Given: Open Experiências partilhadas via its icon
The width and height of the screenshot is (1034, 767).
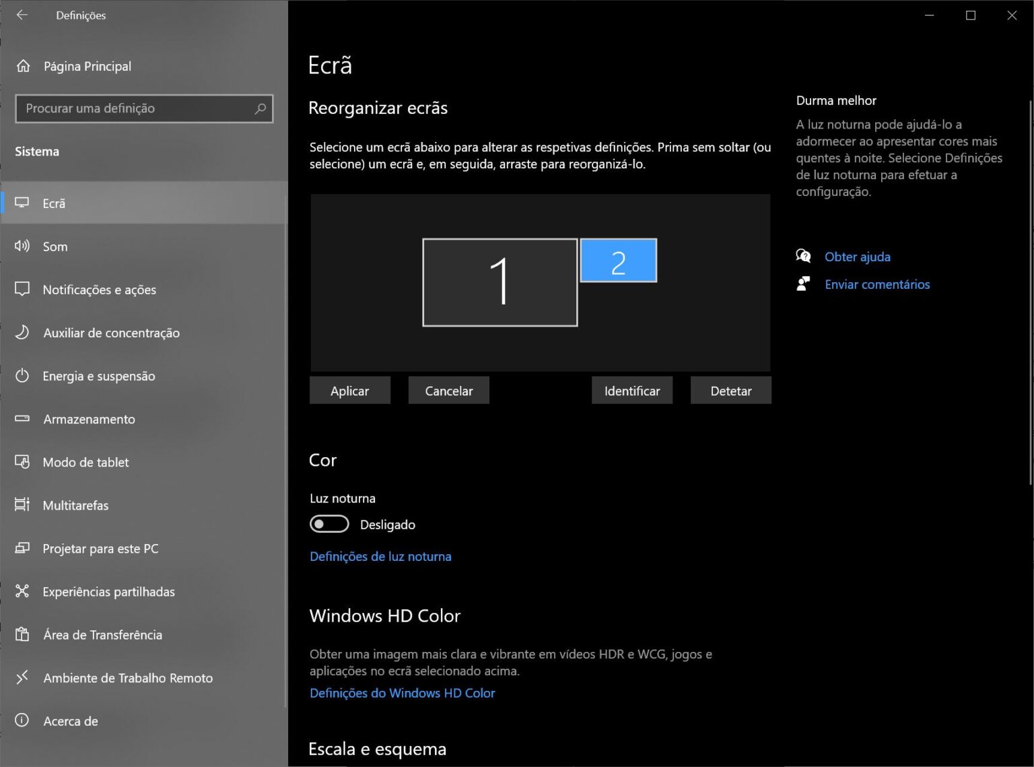Looking at the screenshot, I should point(22,591).
